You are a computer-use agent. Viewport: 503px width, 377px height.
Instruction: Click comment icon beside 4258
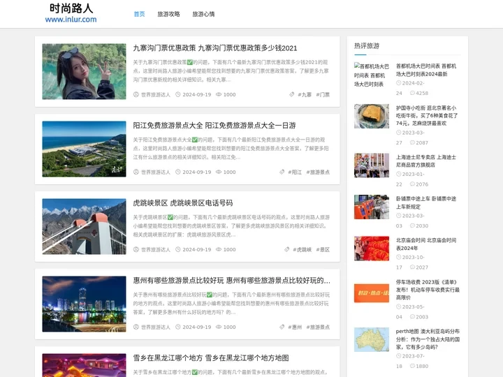click(412, 93)
